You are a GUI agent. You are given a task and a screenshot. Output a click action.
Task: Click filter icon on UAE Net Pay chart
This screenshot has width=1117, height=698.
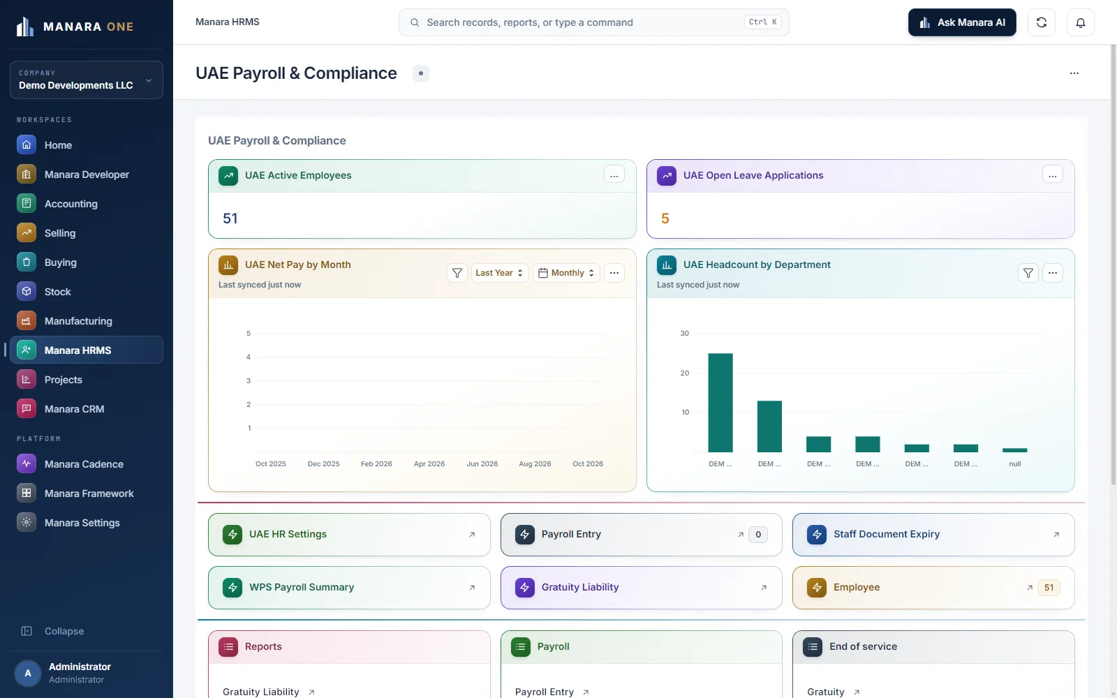tap(457, 273)
